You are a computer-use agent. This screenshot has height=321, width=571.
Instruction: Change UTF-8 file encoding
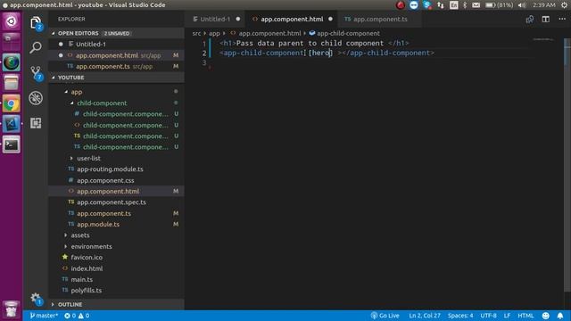click(488, 316)
